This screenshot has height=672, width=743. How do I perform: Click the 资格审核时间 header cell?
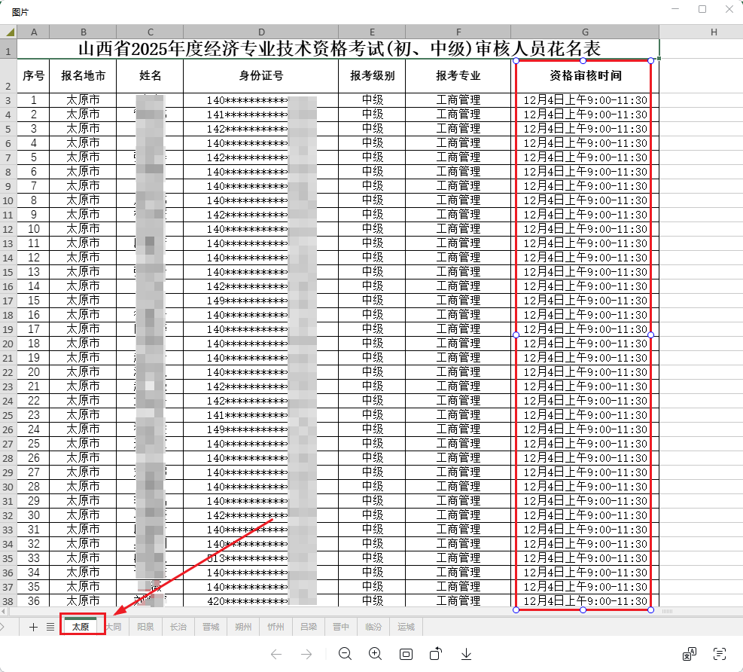coord(584,76)
